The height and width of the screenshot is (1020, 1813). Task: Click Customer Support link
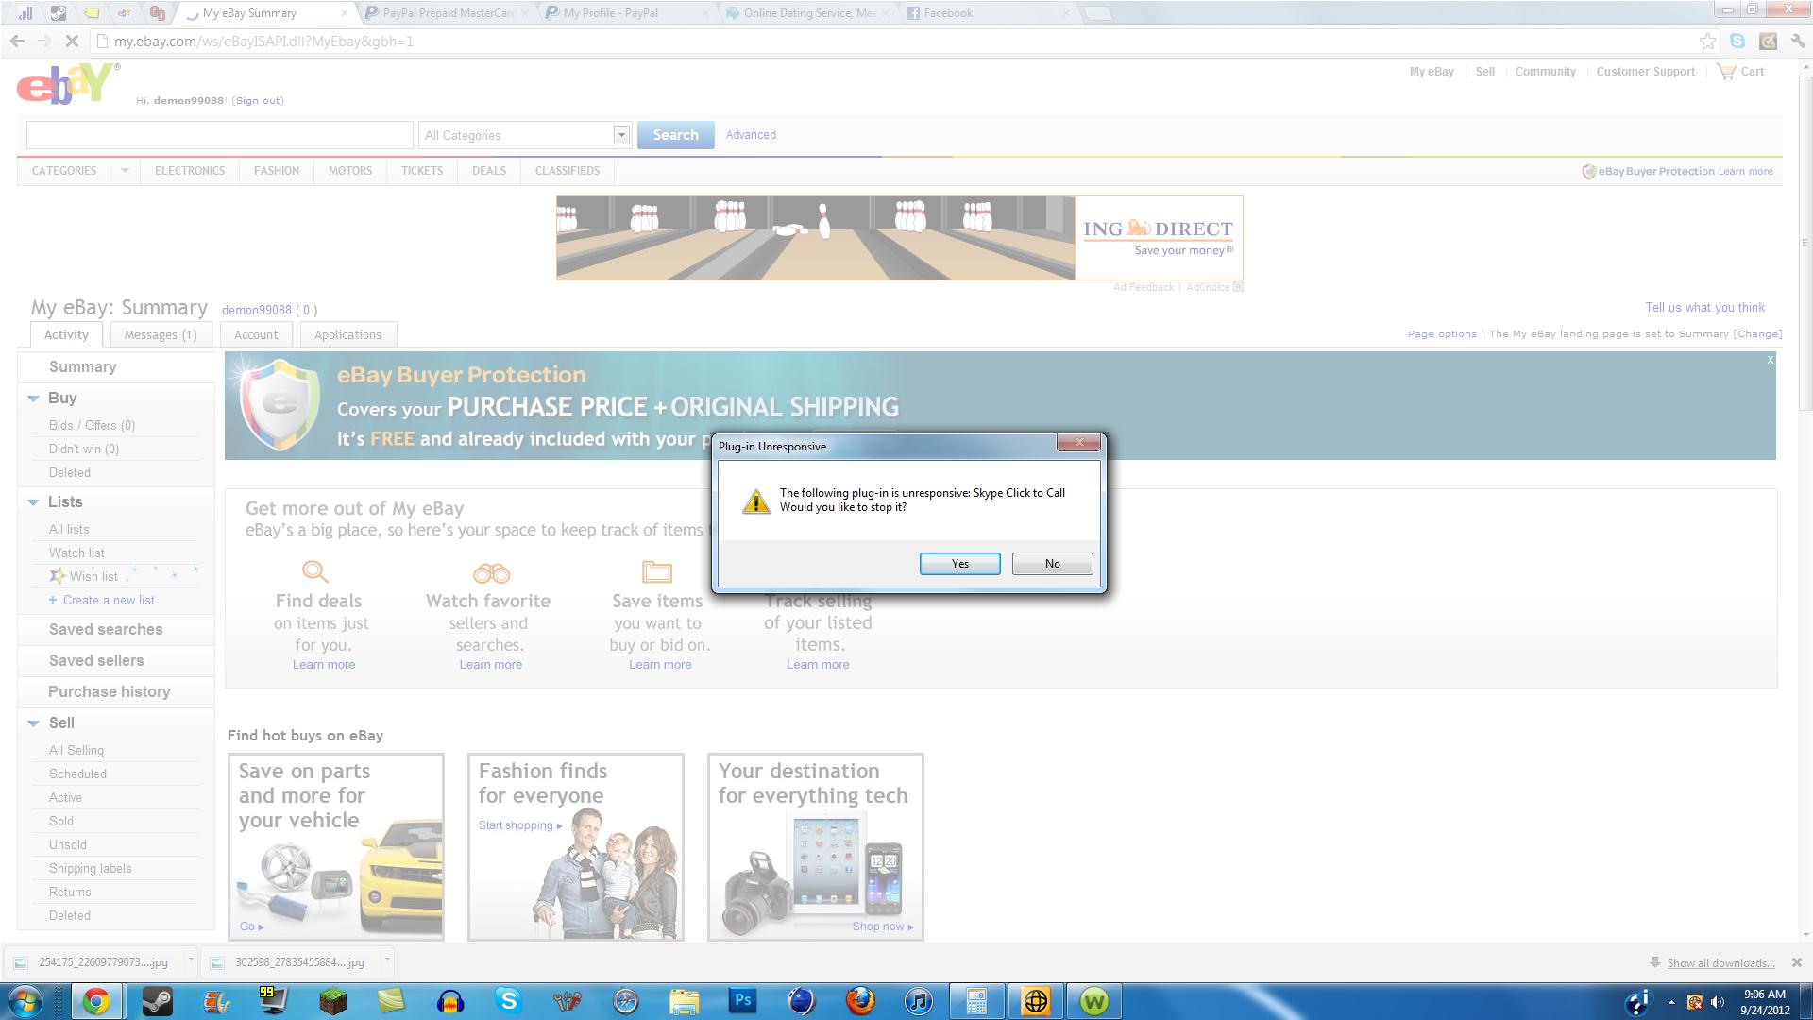pyautogui.click(x=1645, y=72)
